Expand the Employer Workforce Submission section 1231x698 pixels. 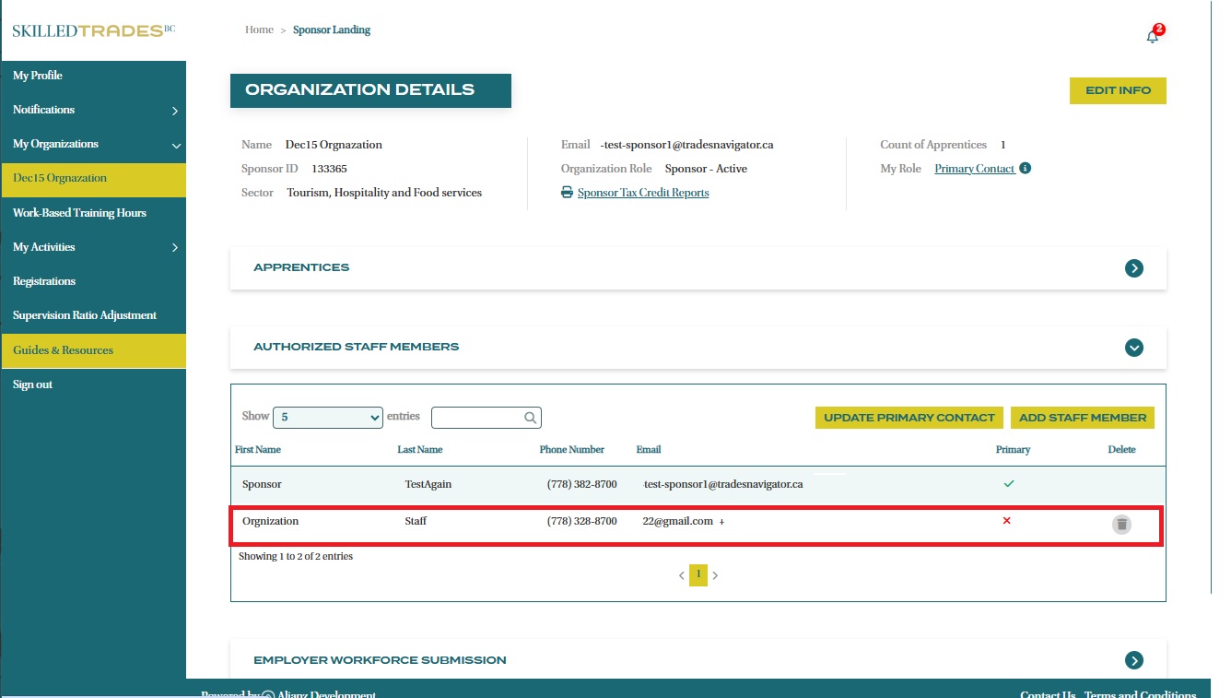pyautogui.click(x=1133, y=660)
